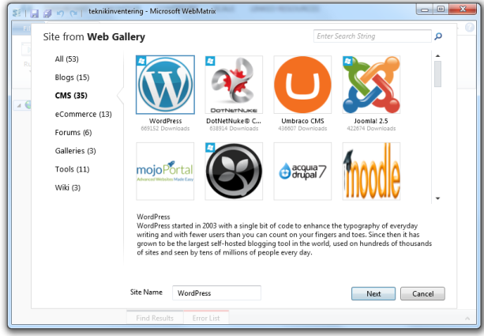The width and height of the screenshot is (484, 336).
Task: Open the Forums (6) category
Action: (73, 133)
